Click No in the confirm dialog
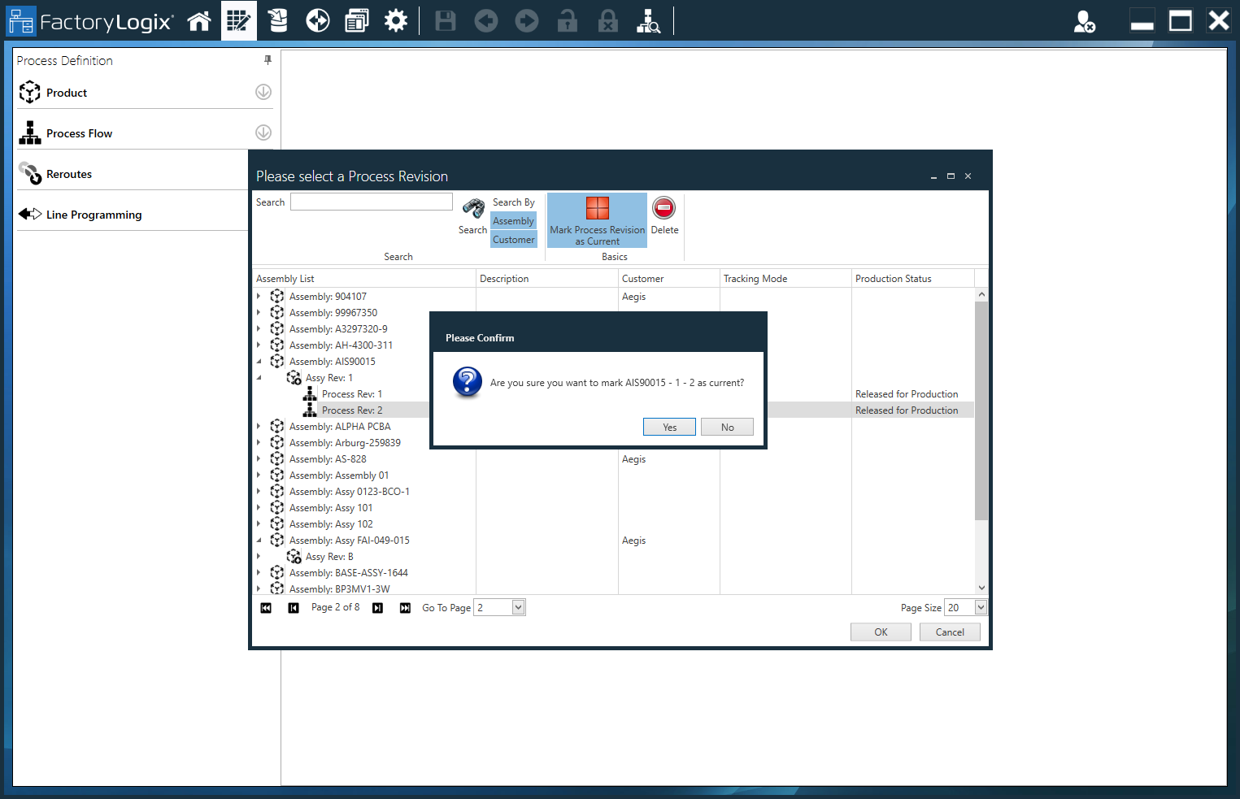This screenshot has height=799, width=1240. click(727, 427)
